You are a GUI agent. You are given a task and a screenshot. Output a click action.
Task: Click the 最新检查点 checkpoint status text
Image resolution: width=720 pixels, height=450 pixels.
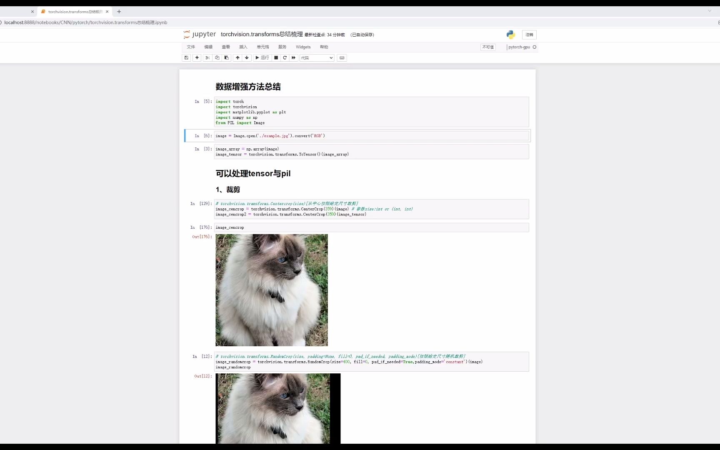coord(325,35)
